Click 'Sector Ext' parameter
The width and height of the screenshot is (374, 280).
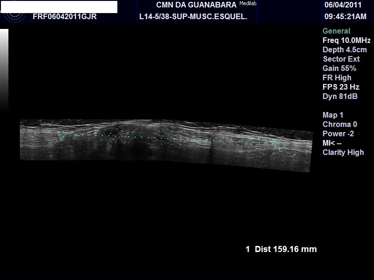tap(341, 59)
